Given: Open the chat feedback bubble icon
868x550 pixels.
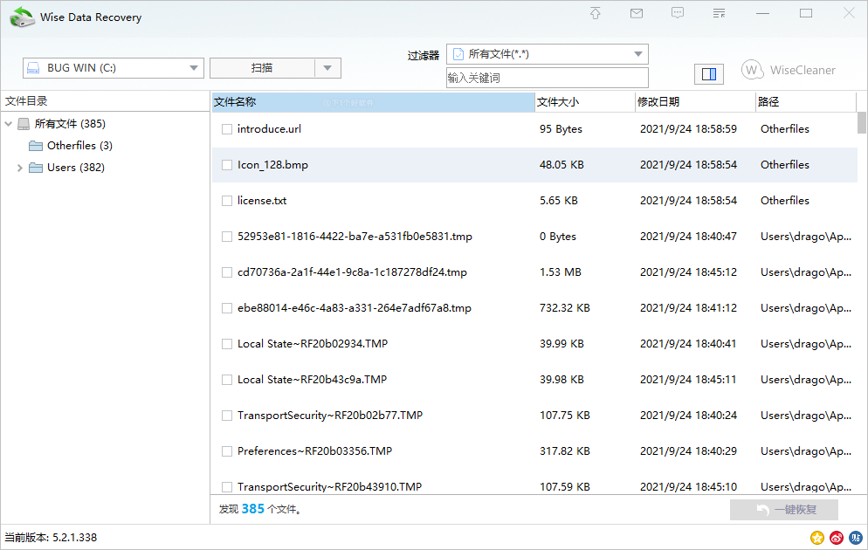Looking at the screenshot, I should 678,13.
